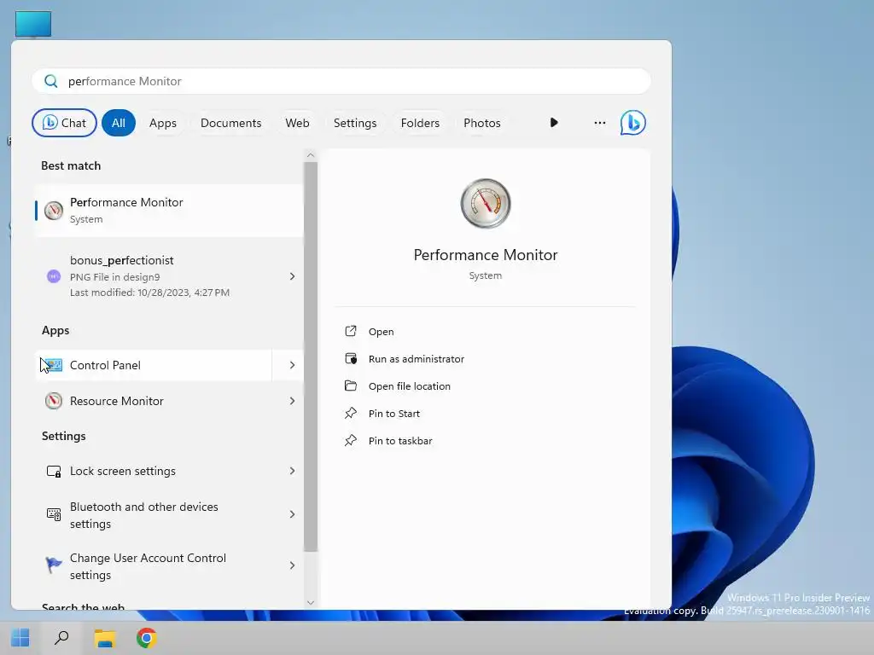The width and height of the screenshot is (874, 655).
Task: Click the Open action icon
Action: (351, 332)
